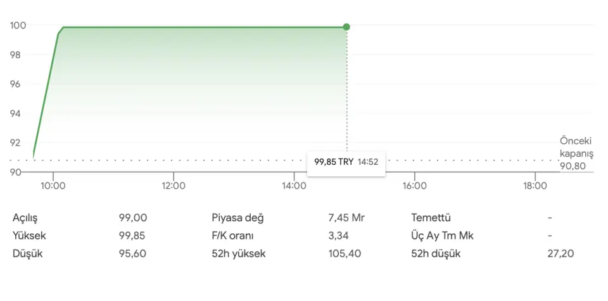Select the Açılış value 99,00

click(132, 218)
